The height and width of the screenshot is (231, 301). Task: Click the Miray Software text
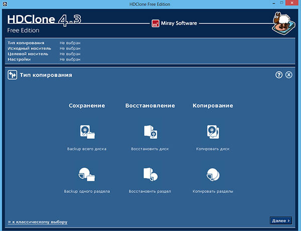tap(179, 23)
